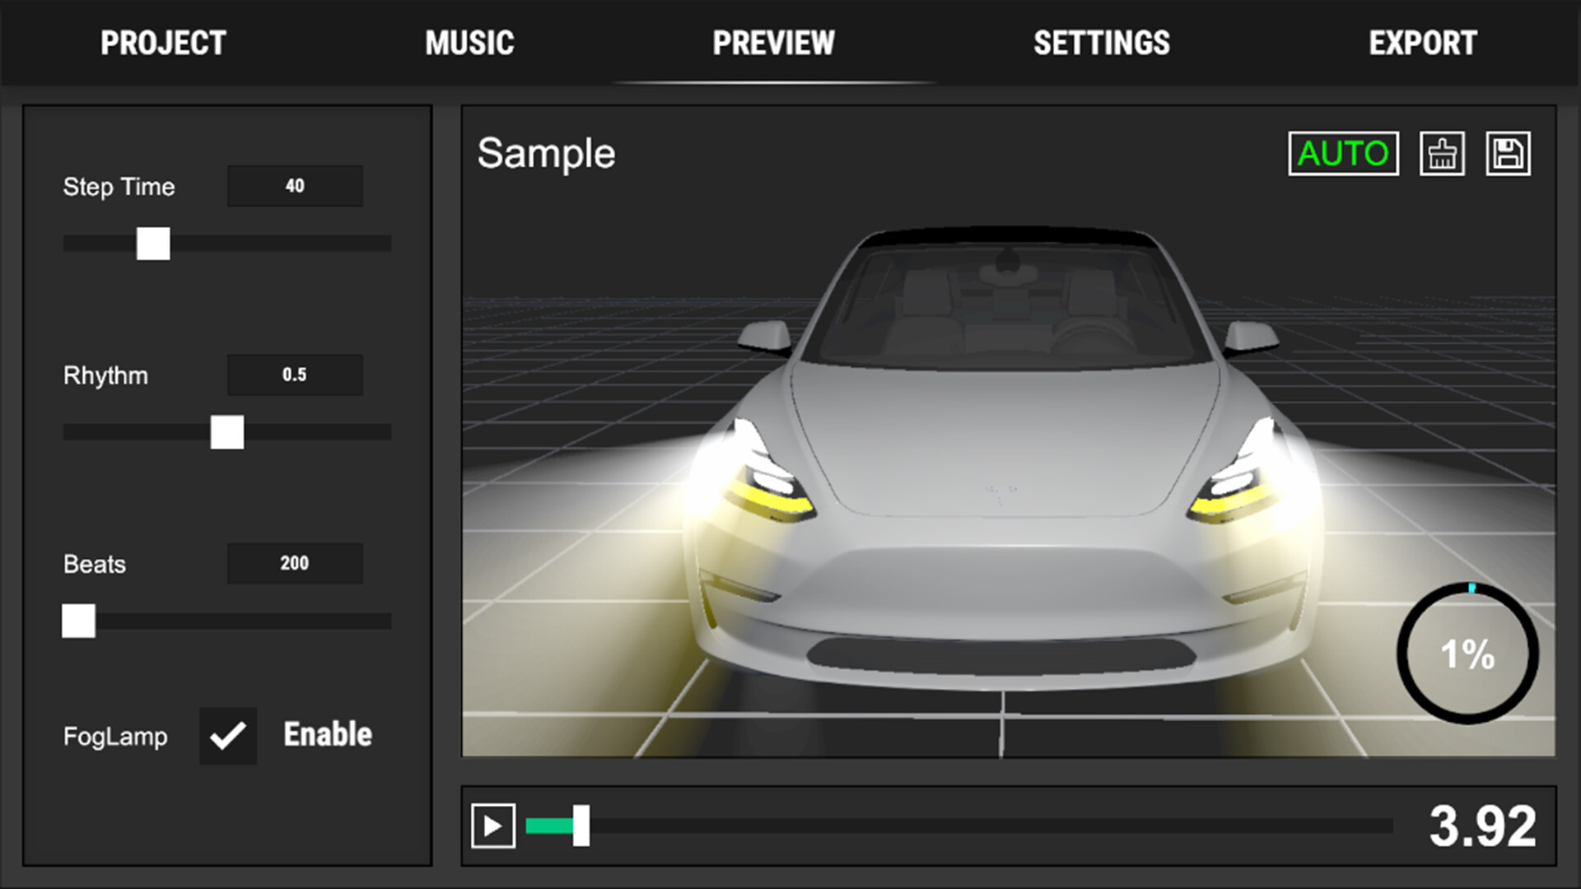Screen dimensions: 1581x889
Task: Go to the PROJECT tab
Action: [162, 43]
